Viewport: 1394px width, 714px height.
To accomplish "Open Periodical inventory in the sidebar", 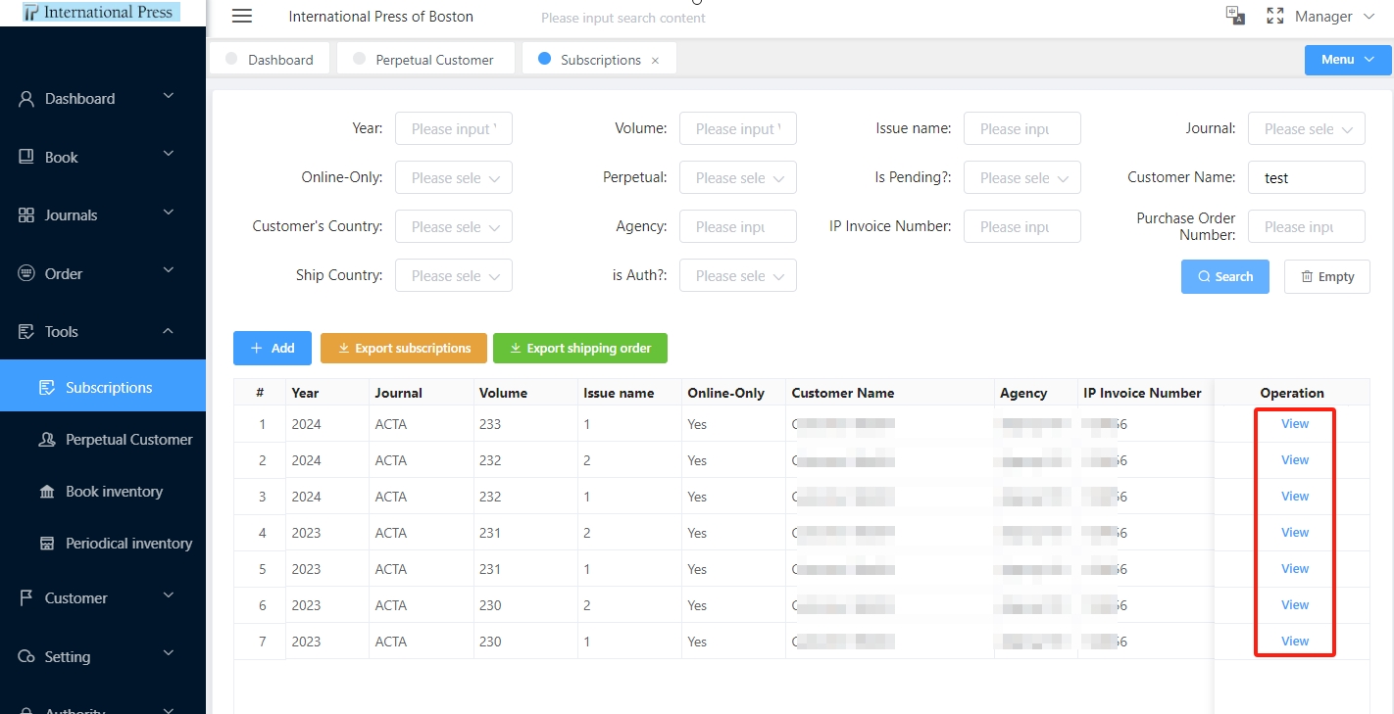I will click(x=103, y=544).
